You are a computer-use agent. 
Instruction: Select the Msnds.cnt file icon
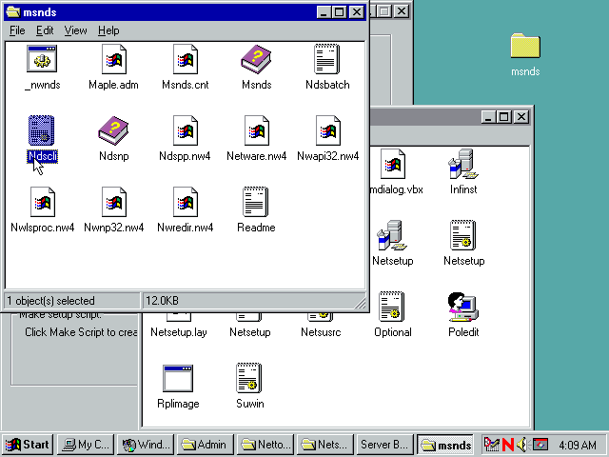tap(186, 59)
